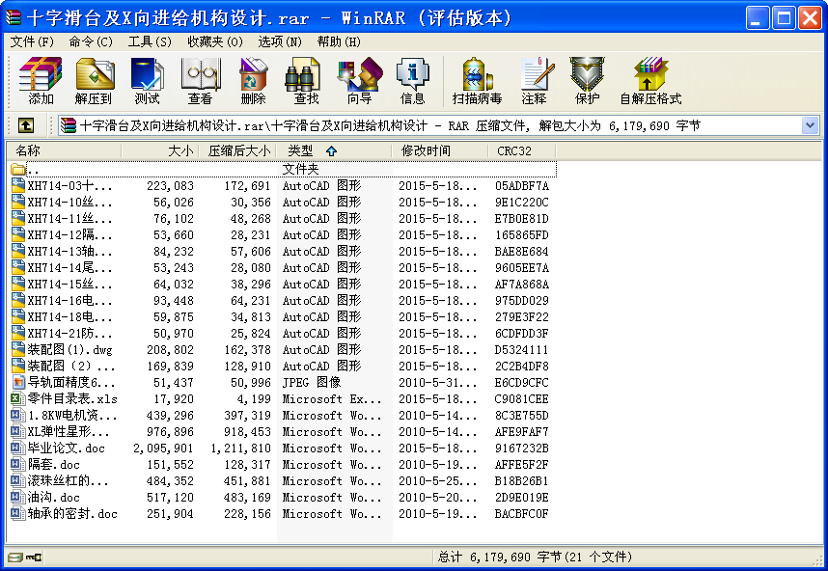Click the SFX (自解压格式) icon
This screenshot has height=571, width=828.
(650, 81)
